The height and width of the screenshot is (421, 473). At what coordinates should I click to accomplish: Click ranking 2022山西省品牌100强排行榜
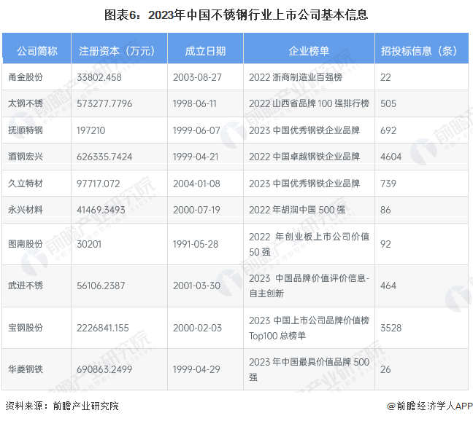click(x=309, y=104)
